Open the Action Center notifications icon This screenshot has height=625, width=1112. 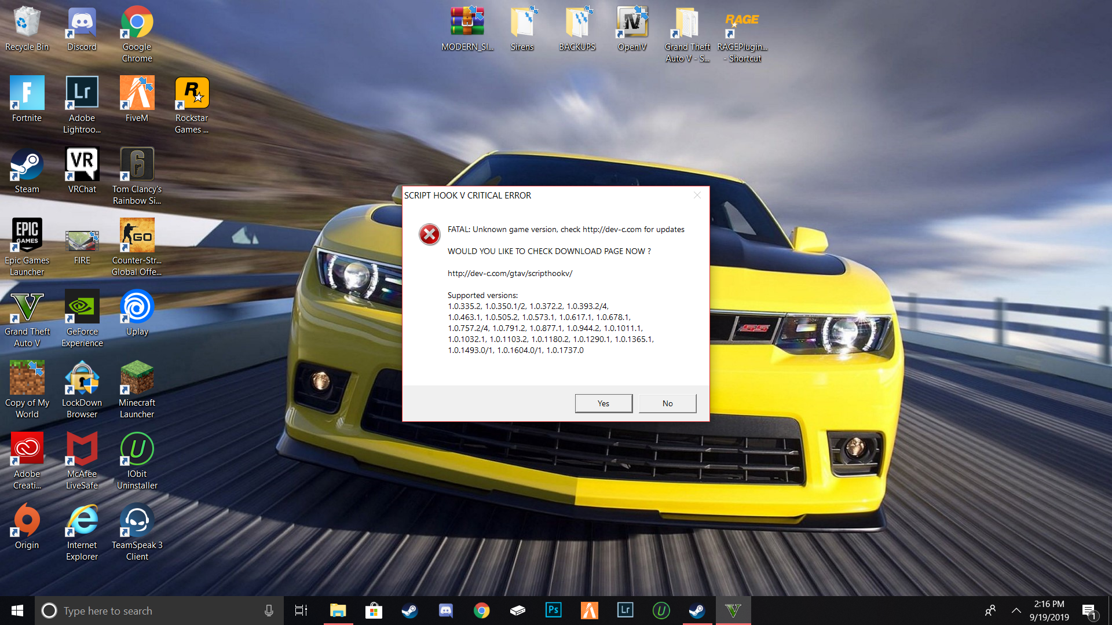pos(1089,611)
